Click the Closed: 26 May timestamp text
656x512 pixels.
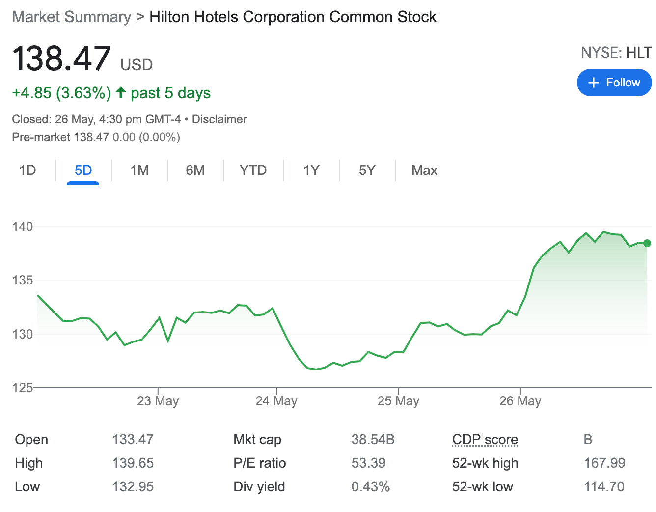pos(96,119)
